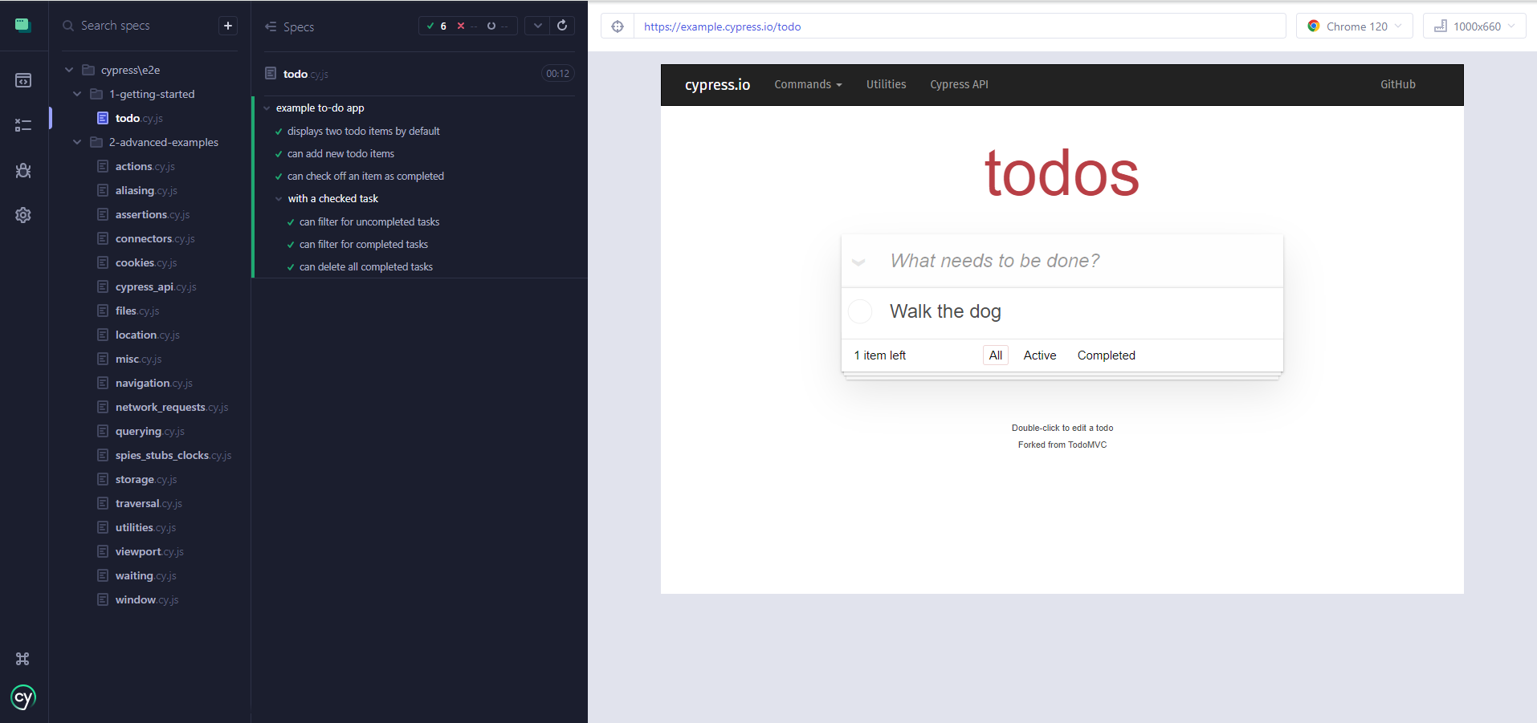Click the magnifier icon in Search specs

click(x=68, y=26)
